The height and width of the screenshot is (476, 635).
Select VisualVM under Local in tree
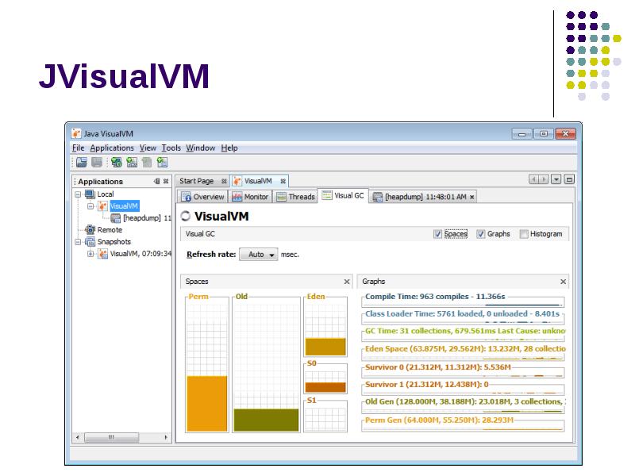(x=125, y=206)
